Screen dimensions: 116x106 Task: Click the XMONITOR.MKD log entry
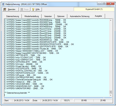coord(24,88)
